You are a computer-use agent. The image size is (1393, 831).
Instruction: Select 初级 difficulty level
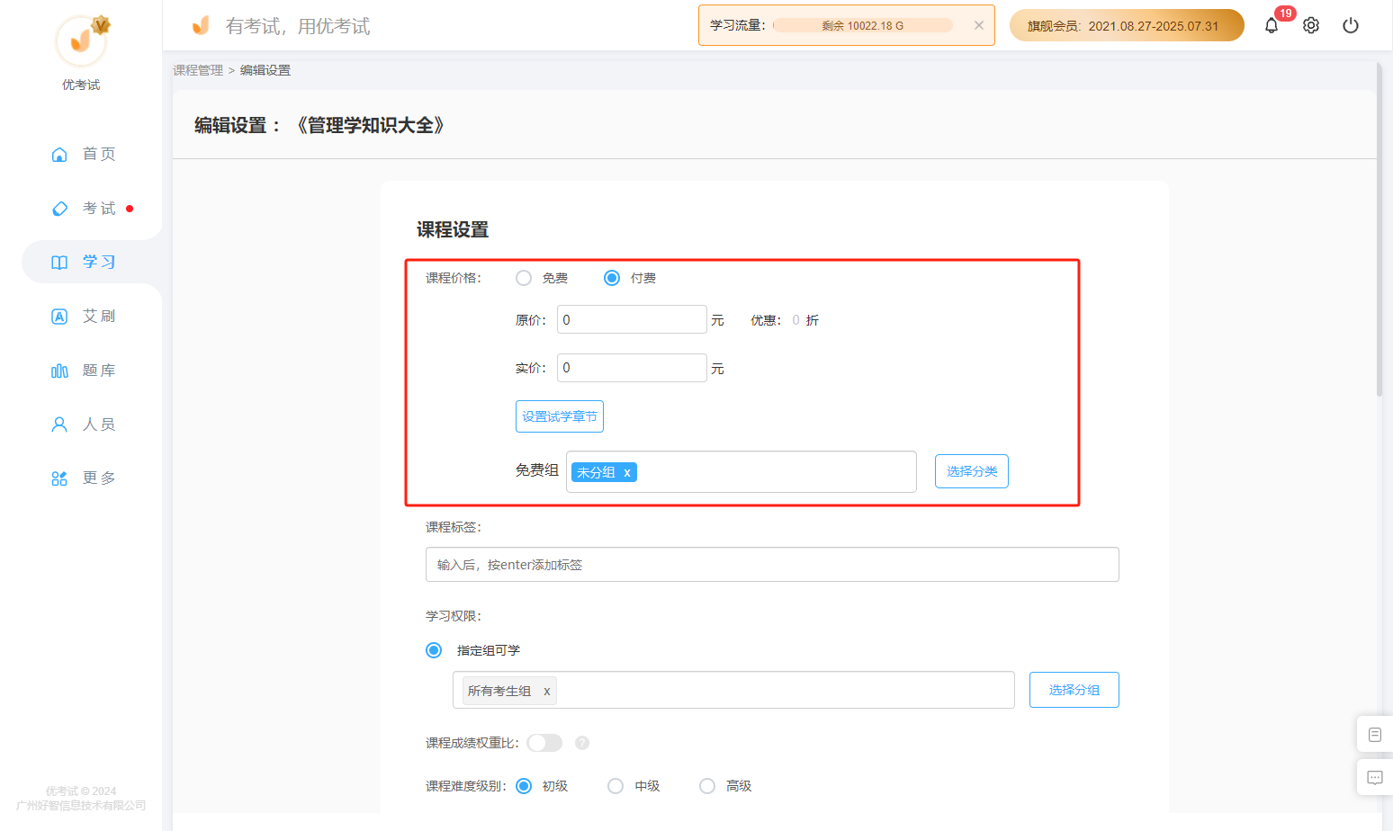(x=524, y=786)
